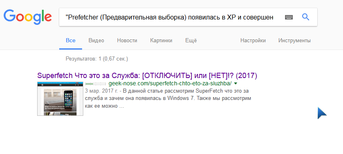
Task: Open Настройки
Action: coord(253,41)
